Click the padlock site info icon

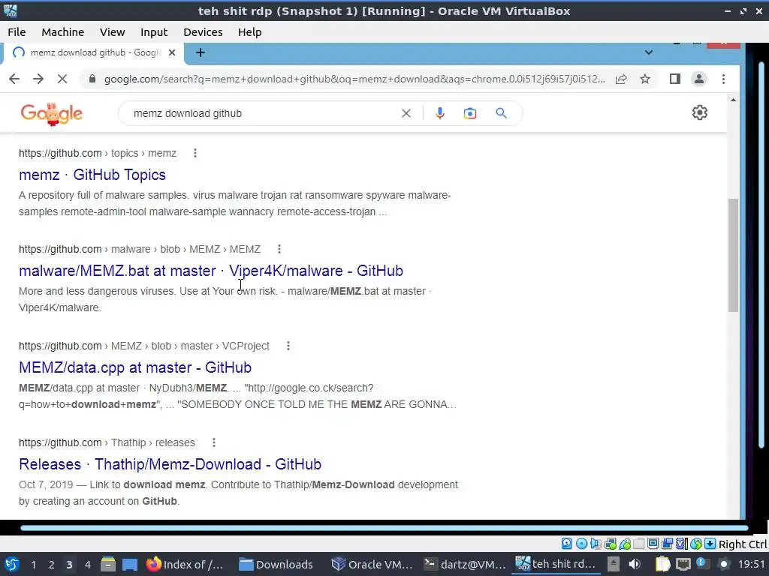pyautogui.click(x=92, y=79)
